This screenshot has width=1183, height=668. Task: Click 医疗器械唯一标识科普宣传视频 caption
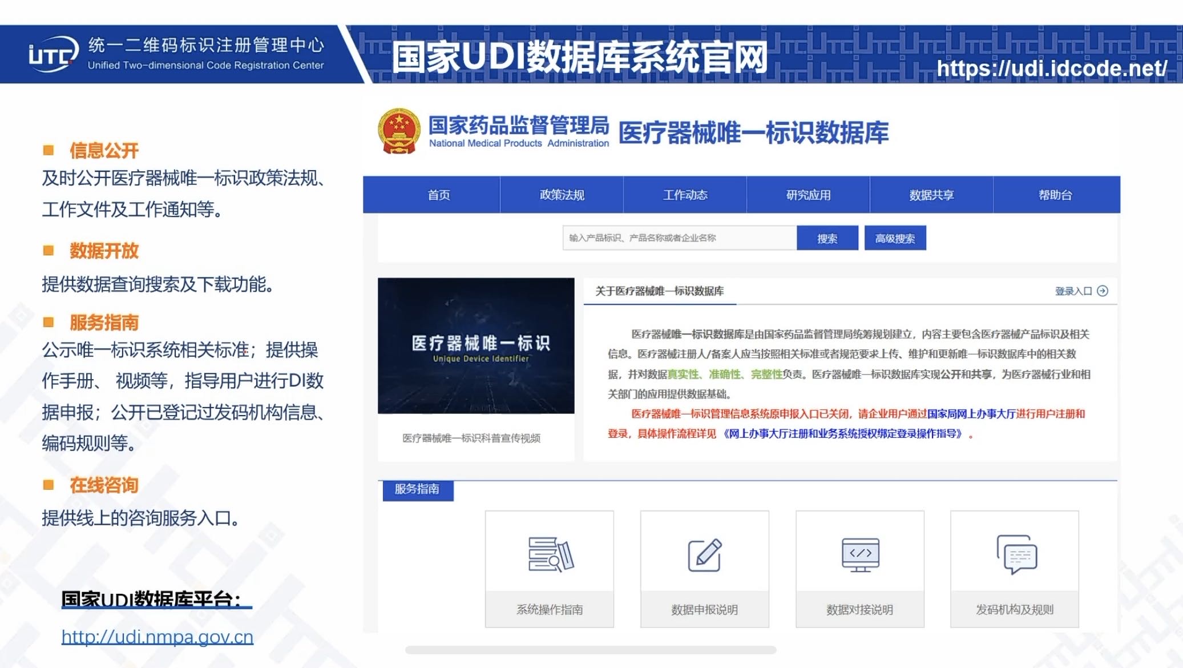pos(471,438)
